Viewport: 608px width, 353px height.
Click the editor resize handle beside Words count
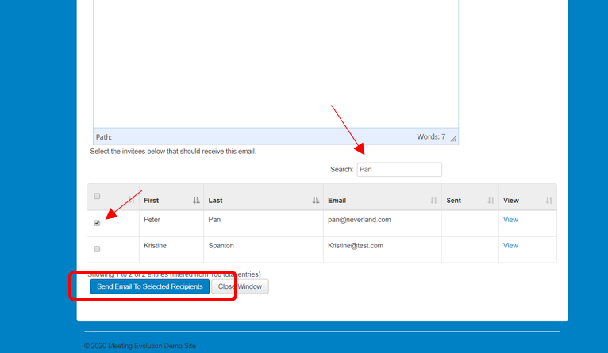[x=453, y=138]
